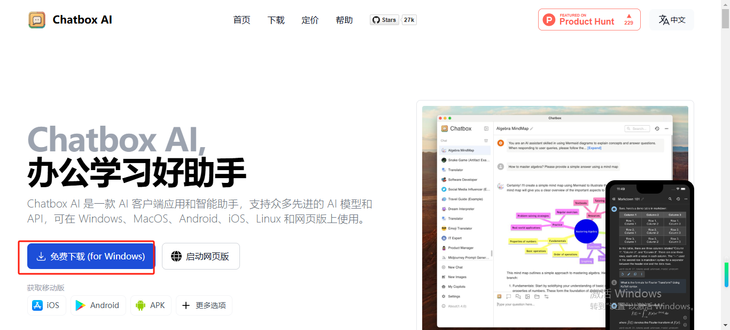730x330 pixels.
Task: Select the iOS App Store button
Action: 46,305
